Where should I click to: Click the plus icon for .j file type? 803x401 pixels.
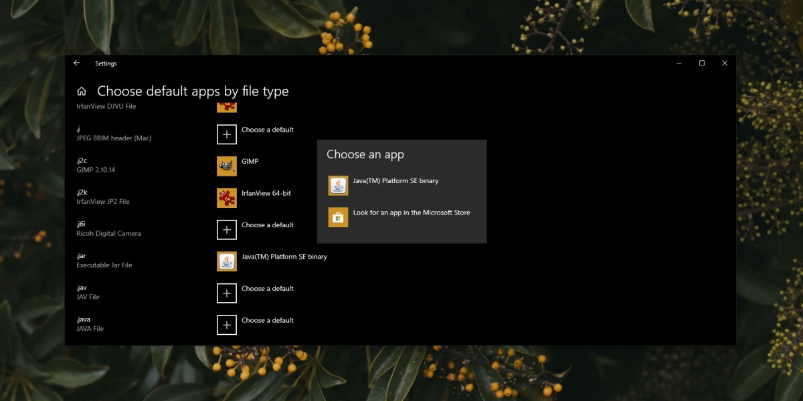tap(227, 134)
